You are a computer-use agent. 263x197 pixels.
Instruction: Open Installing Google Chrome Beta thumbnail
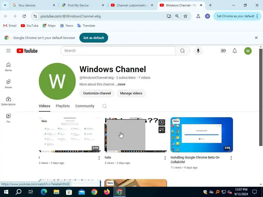tap(202, 135)
